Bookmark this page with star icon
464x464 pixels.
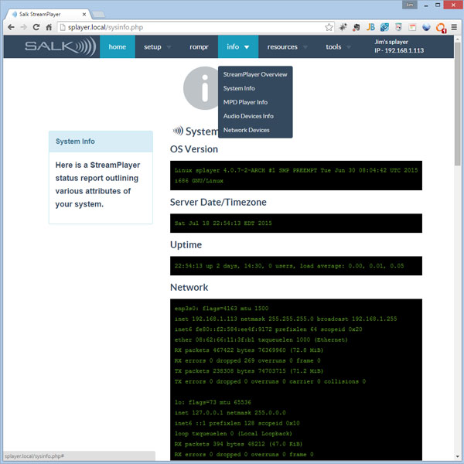[x=329, y=26]
